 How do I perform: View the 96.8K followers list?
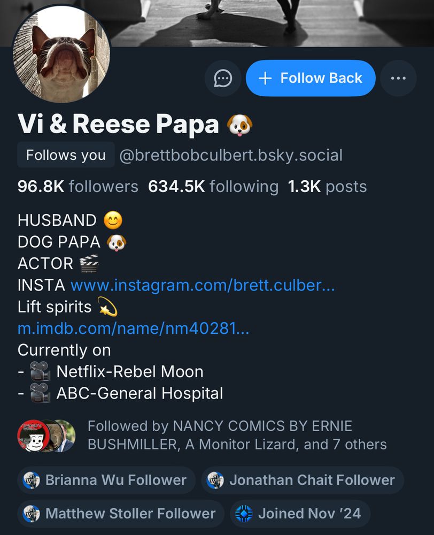coord(75,186)
